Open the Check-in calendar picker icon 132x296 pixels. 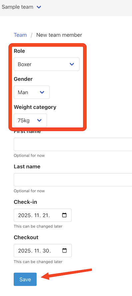pyautogui.click(x=64, y=215)
